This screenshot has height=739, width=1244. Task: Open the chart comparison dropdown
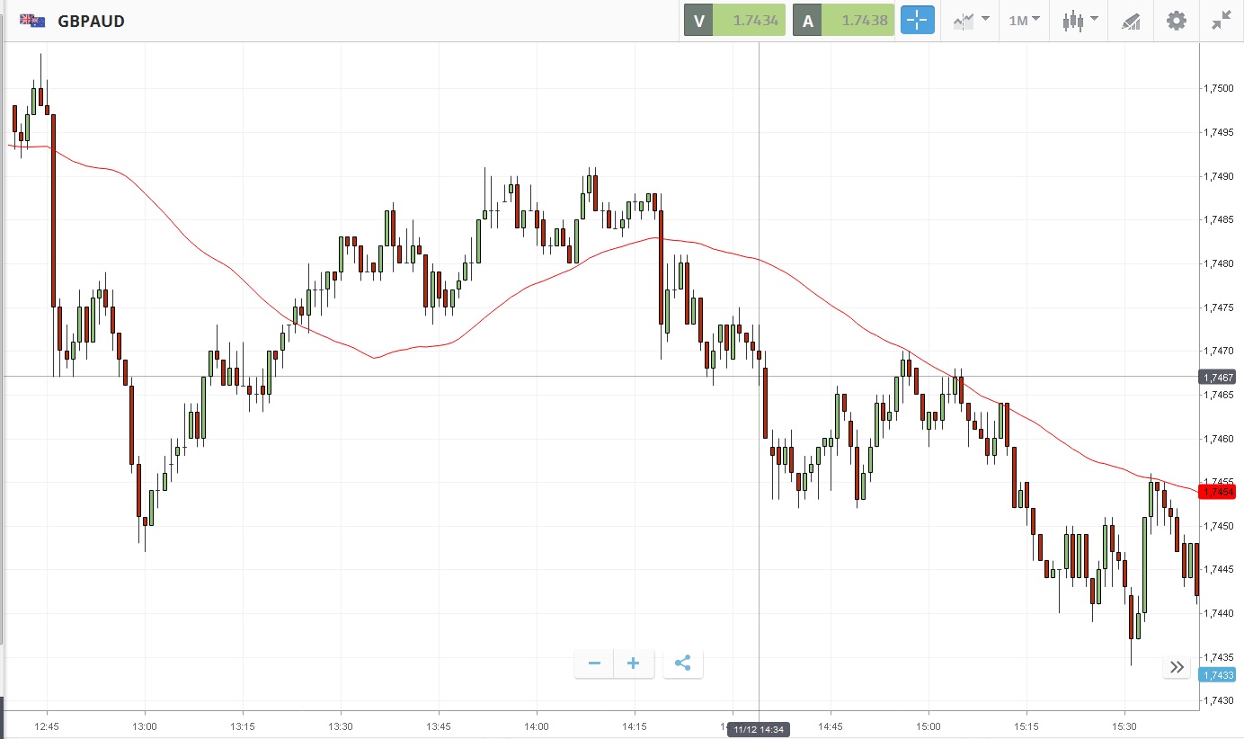(x=971, y=21)
